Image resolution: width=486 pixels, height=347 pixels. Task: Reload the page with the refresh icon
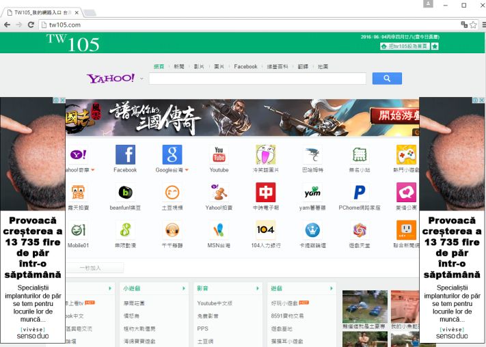31,25
